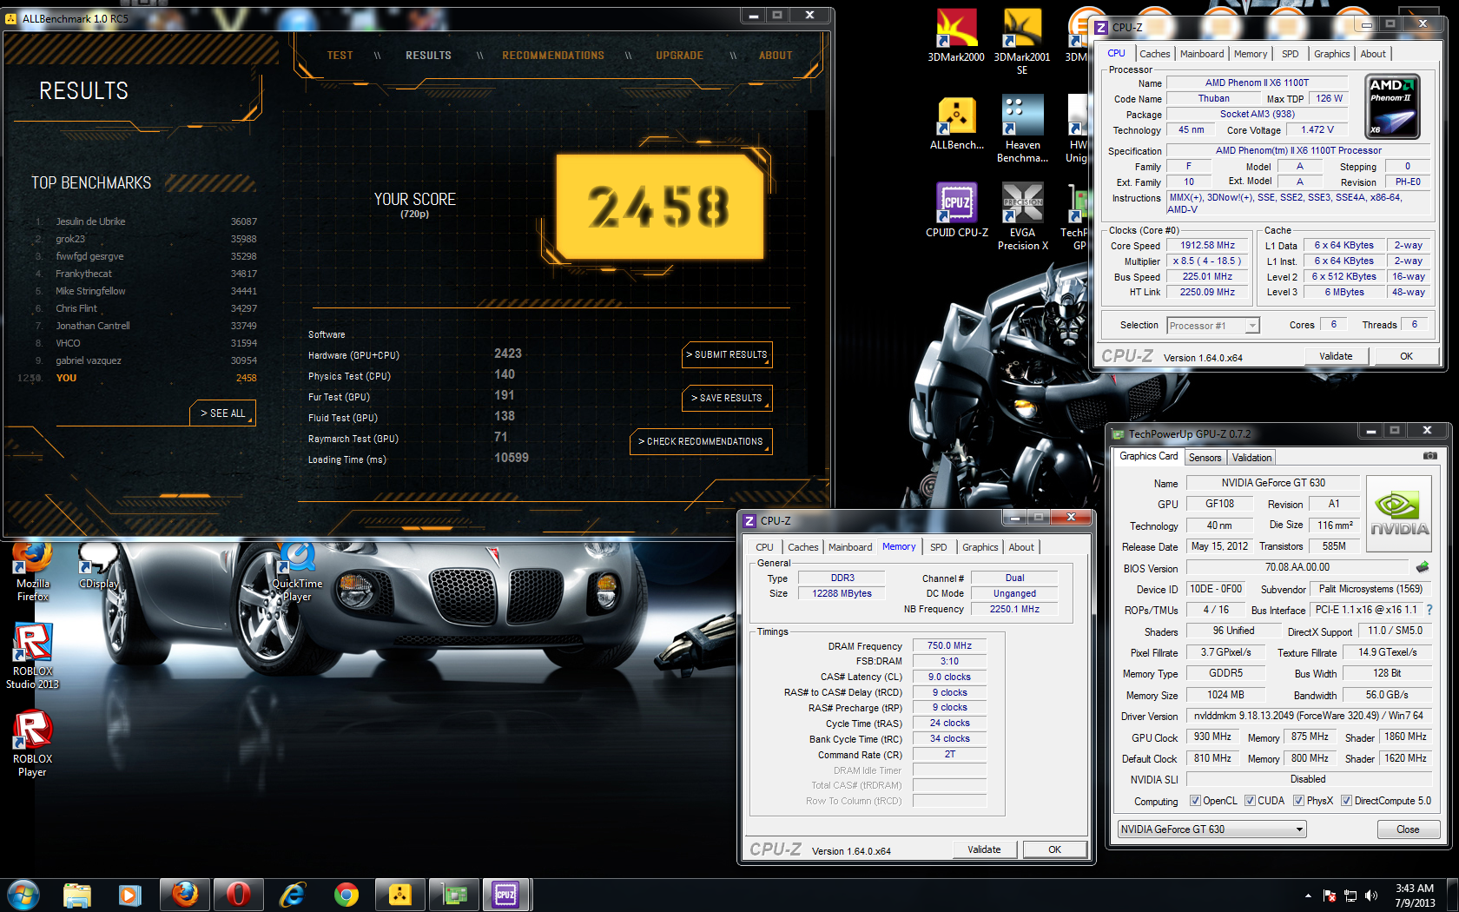Screen dimensions: 1459x912
Task: Show hidden tray icons arrow
Action: click(1308, 895)
